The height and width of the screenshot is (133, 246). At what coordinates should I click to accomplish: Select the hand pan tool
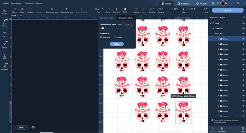click(x=33, y=128)
